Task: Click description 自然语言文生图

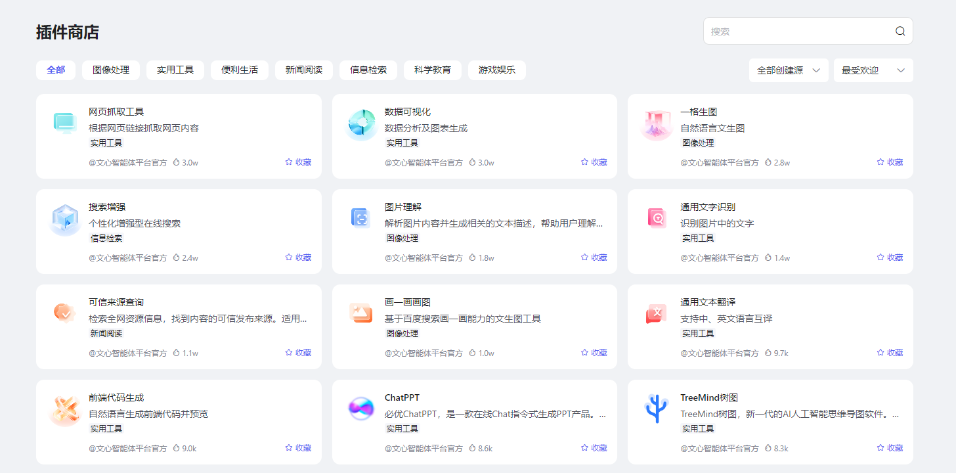Action: point(712,128)
